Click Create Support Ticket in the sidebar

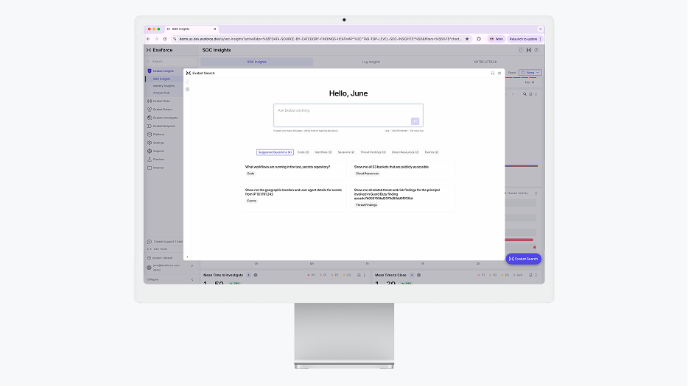click(165, 241)
